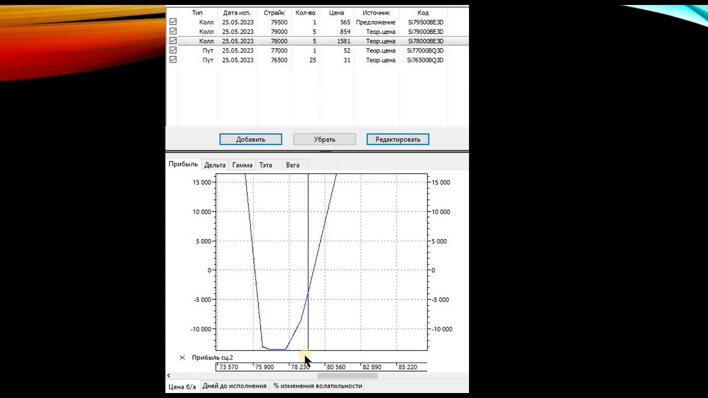Screen dimensions: 708x398
Task: Click the price cell 52
Action: (347, 50)
